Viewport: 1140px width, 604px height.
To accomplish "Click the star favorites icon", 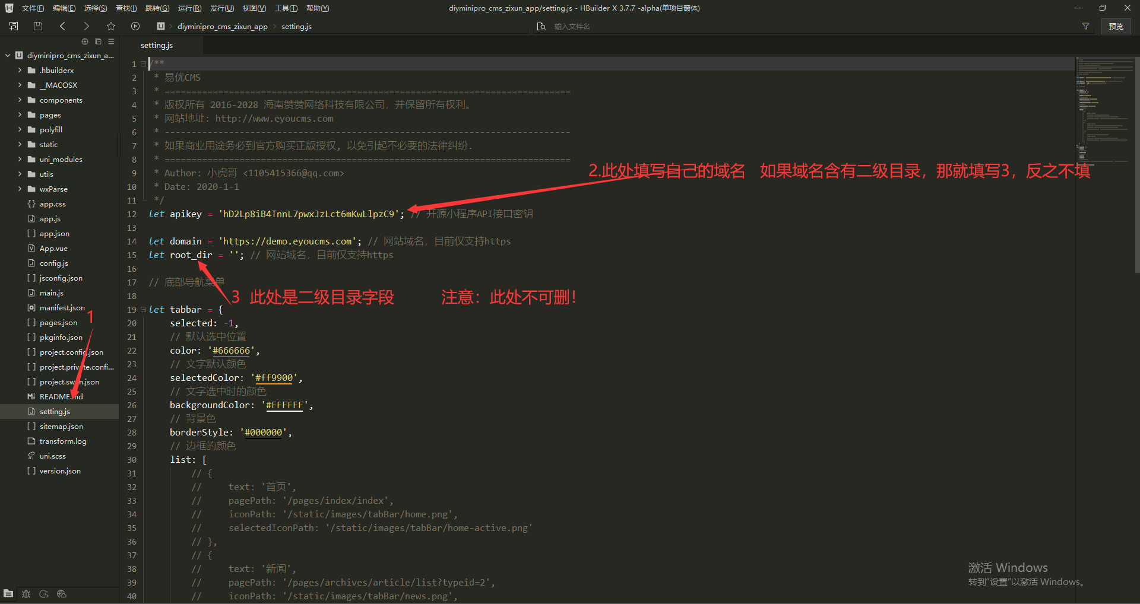I will coord(111,26).
